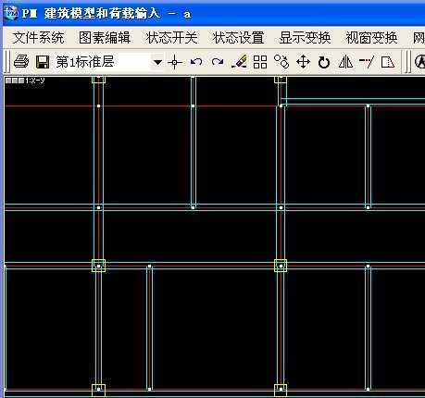The width and height of the screenshot is (425, 398).
Task: Save the model with floppy disk icon
Action: click(43, 62)
